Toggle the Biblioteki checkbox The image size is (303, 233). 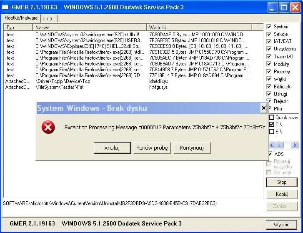pos(269,86)
